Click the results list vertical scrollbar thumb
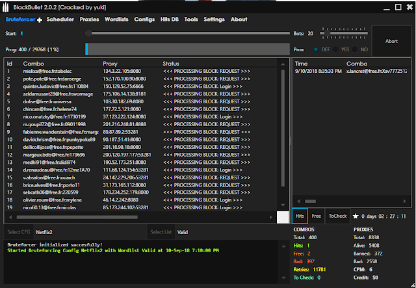This screenshot has width=416, height=288. pyautogui.click(x=283, y=128)
